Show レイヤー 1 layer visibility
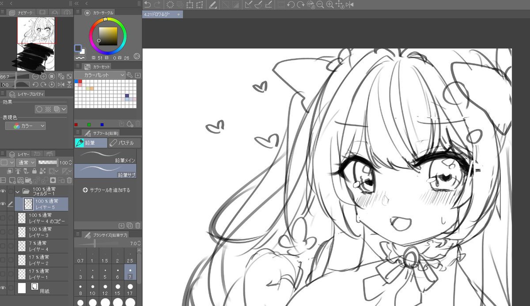The height and width of the screenshot is (306, 530). (3, 274)
